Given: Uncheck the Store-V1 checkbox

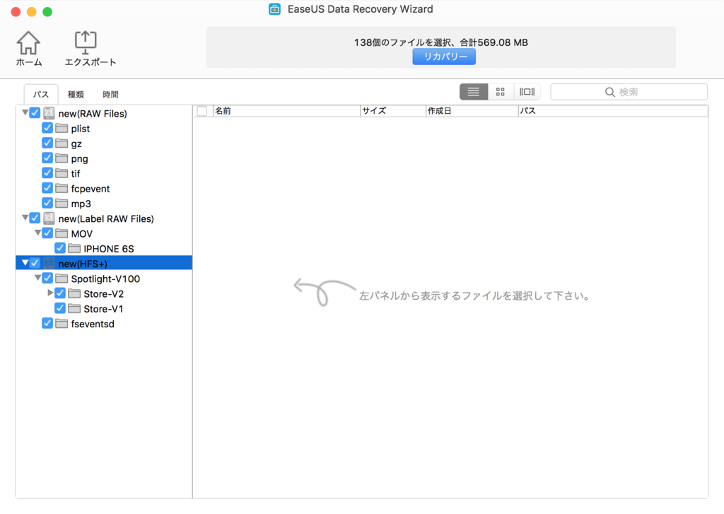Looking at the screenshot, I should [59, 308].
